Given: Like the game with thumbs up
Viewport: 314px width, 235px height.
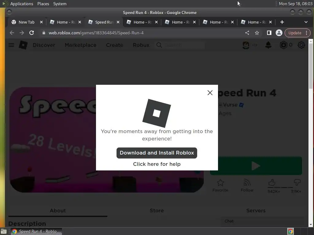Looking at the screenshot, I should point(272,182).
